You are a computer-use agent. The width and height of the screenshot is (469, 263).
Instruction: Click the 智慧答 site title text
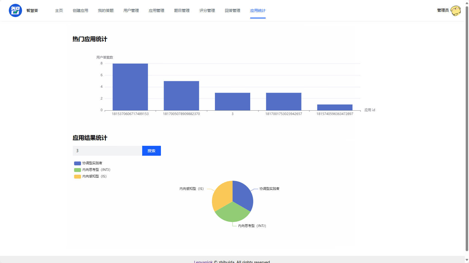click(32, 10)
